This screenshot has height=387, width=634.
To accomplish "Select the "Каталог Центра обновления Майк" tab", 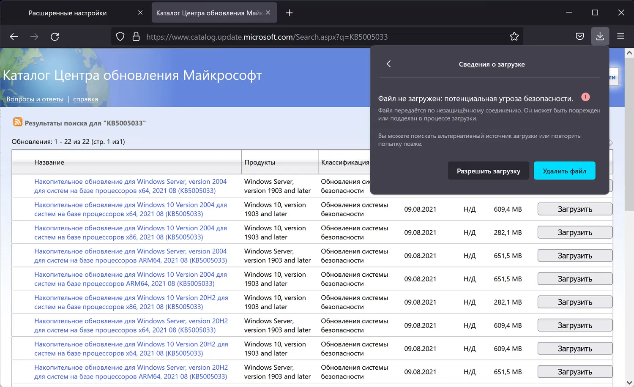I will (x=214, y=13).
